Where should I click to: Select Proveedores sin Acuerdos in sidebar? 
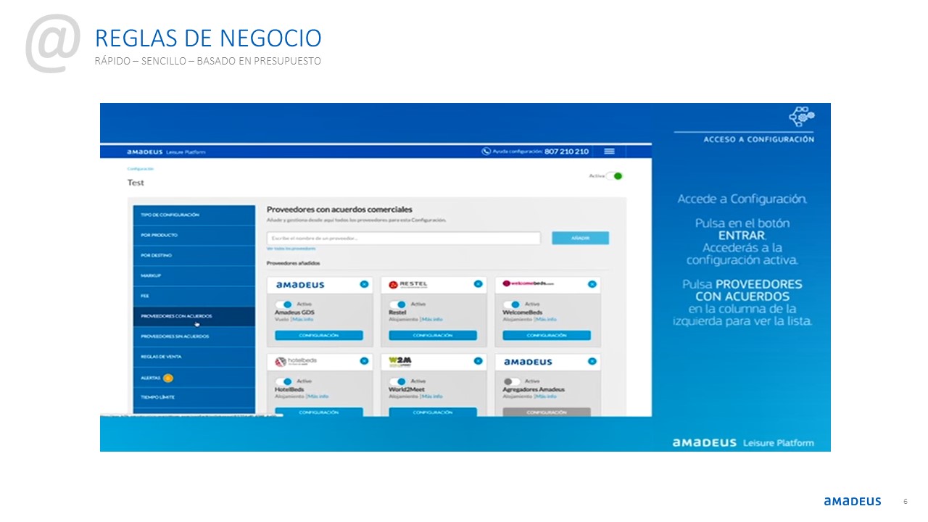coord(194,336)
